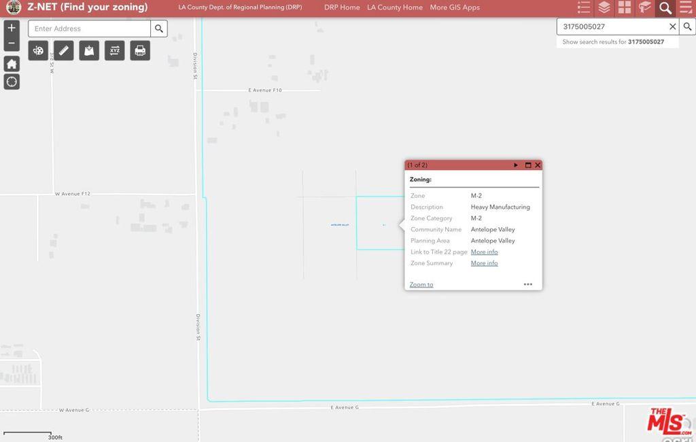Screen dimensions: 696x442
Task: Close the Zoning popup
Action: 538,165
